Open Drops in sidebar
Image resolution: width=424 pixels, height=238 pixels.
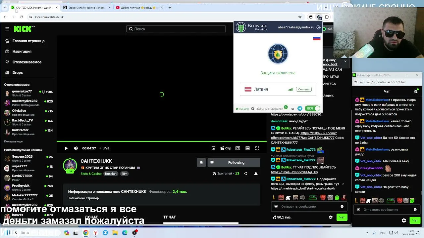tap(14, 73)
